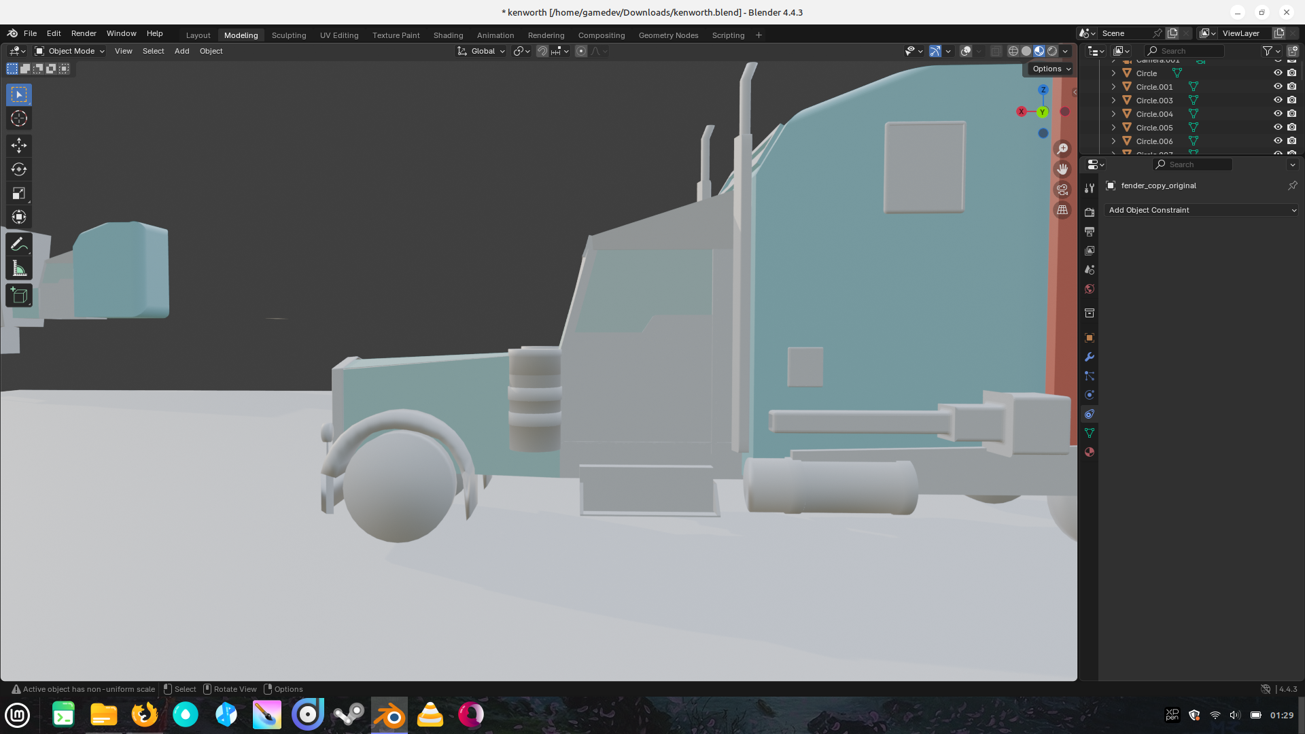Open the View Layer properties tab

click(x=1090, y=251)
